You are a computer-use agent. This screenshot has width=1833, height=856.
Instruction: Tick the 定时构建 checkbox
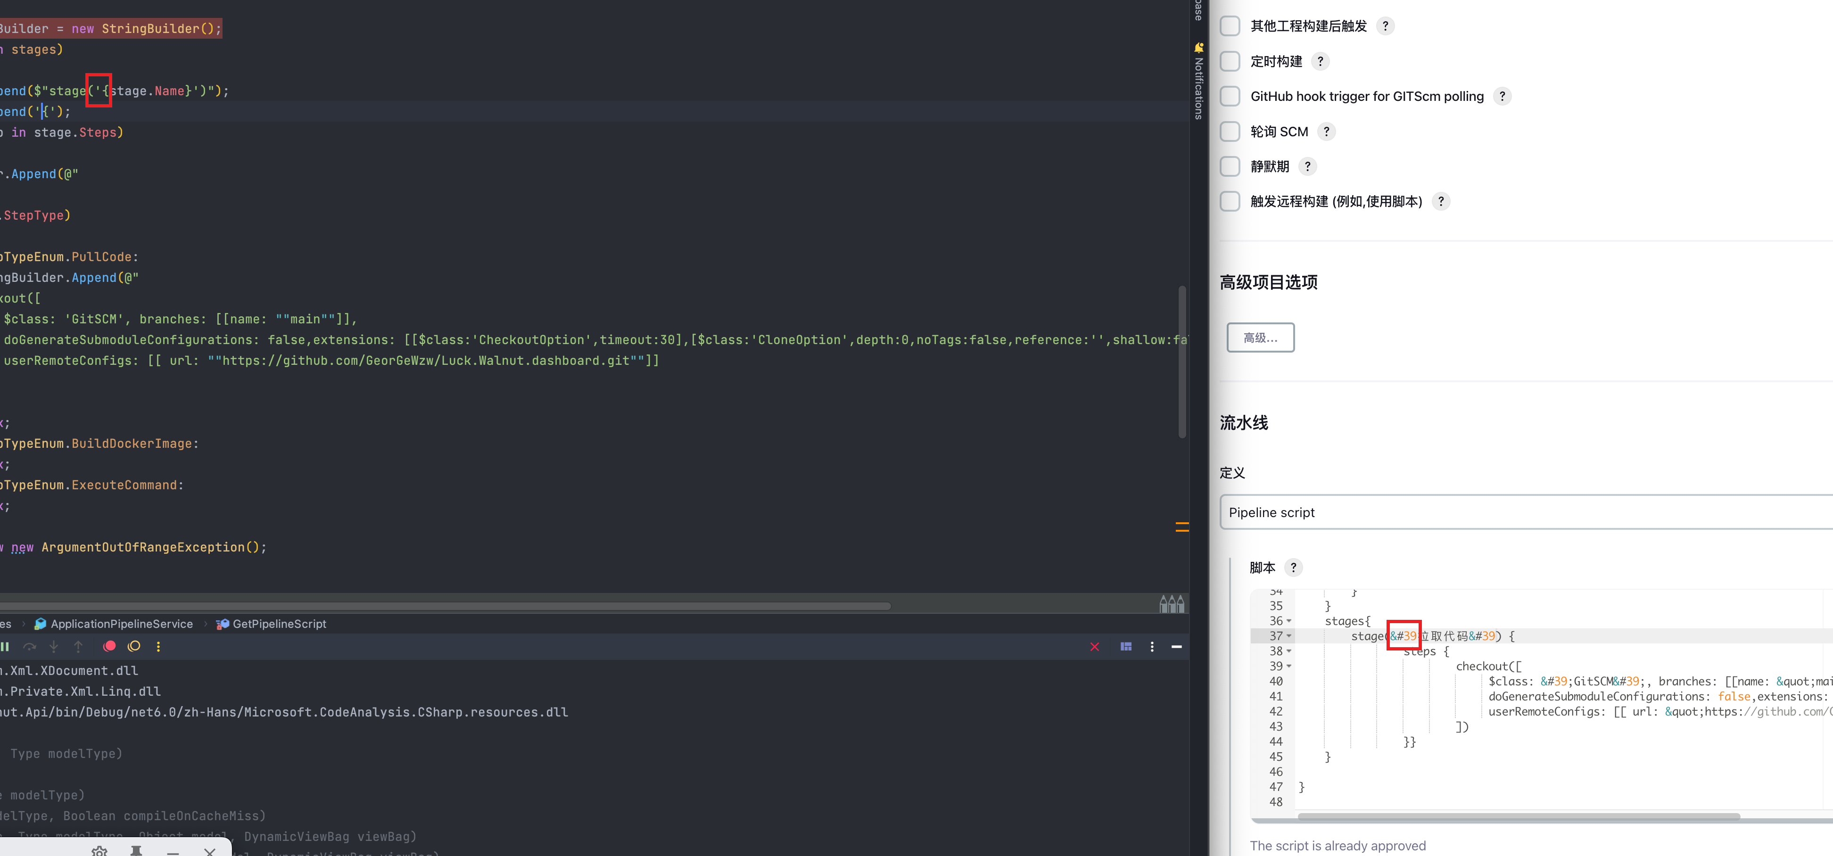tap(1230, 61)
